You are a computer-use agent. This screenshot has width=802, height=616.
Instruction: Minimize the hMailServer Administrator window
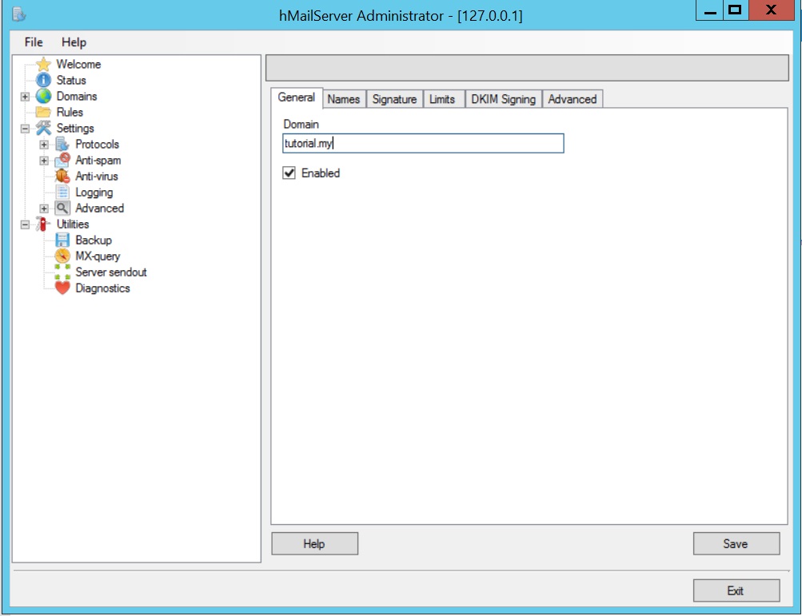pyautogui.click(x=710, y=10)
